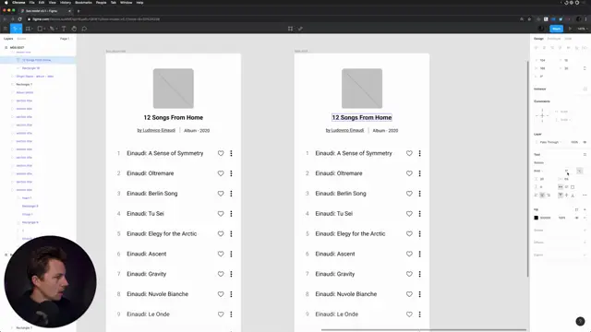Toggle auto width text resizing
The height and width of the screenshot is (332, 591).
[561, 186]
